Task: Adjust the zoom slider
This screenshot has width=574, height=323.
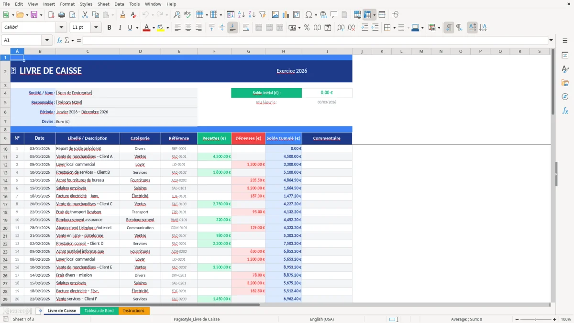Action: (x=534, y=319)
